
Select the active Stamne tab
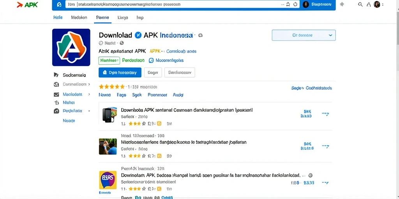(102, 17)
